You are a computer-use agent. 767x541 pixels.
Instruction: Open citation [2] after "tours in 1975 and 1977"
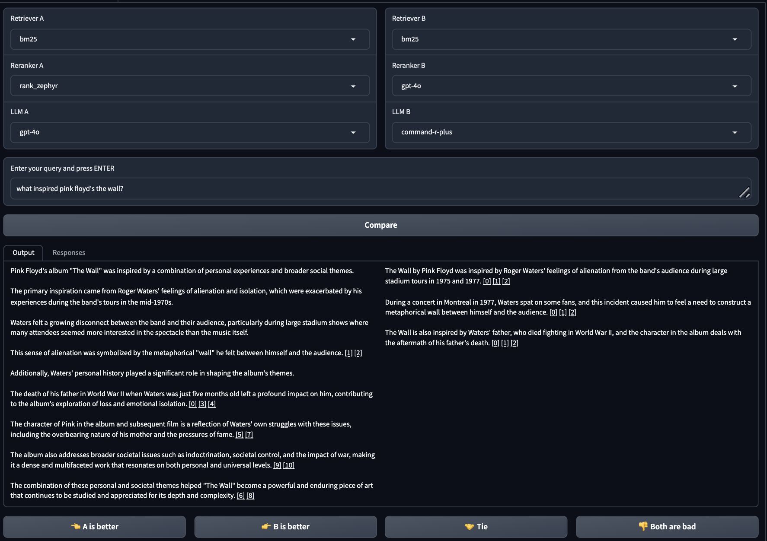point(506,281)
